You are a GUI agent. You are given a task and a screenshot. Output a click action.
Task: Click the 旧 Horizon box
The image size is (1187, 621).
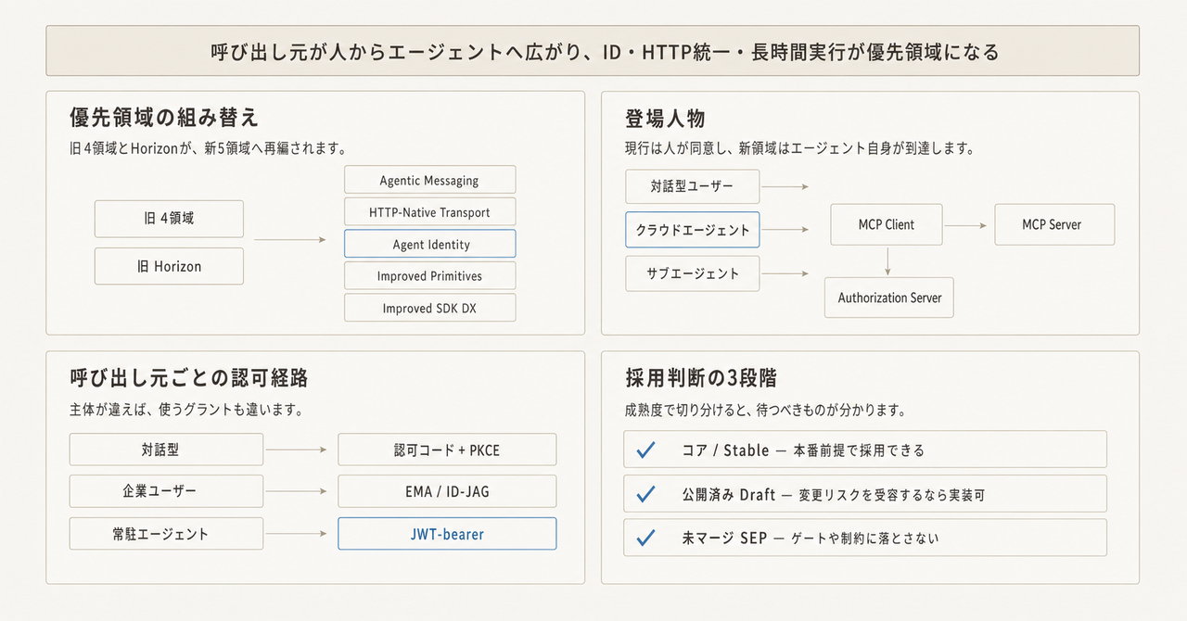click(x=169, y=266)
